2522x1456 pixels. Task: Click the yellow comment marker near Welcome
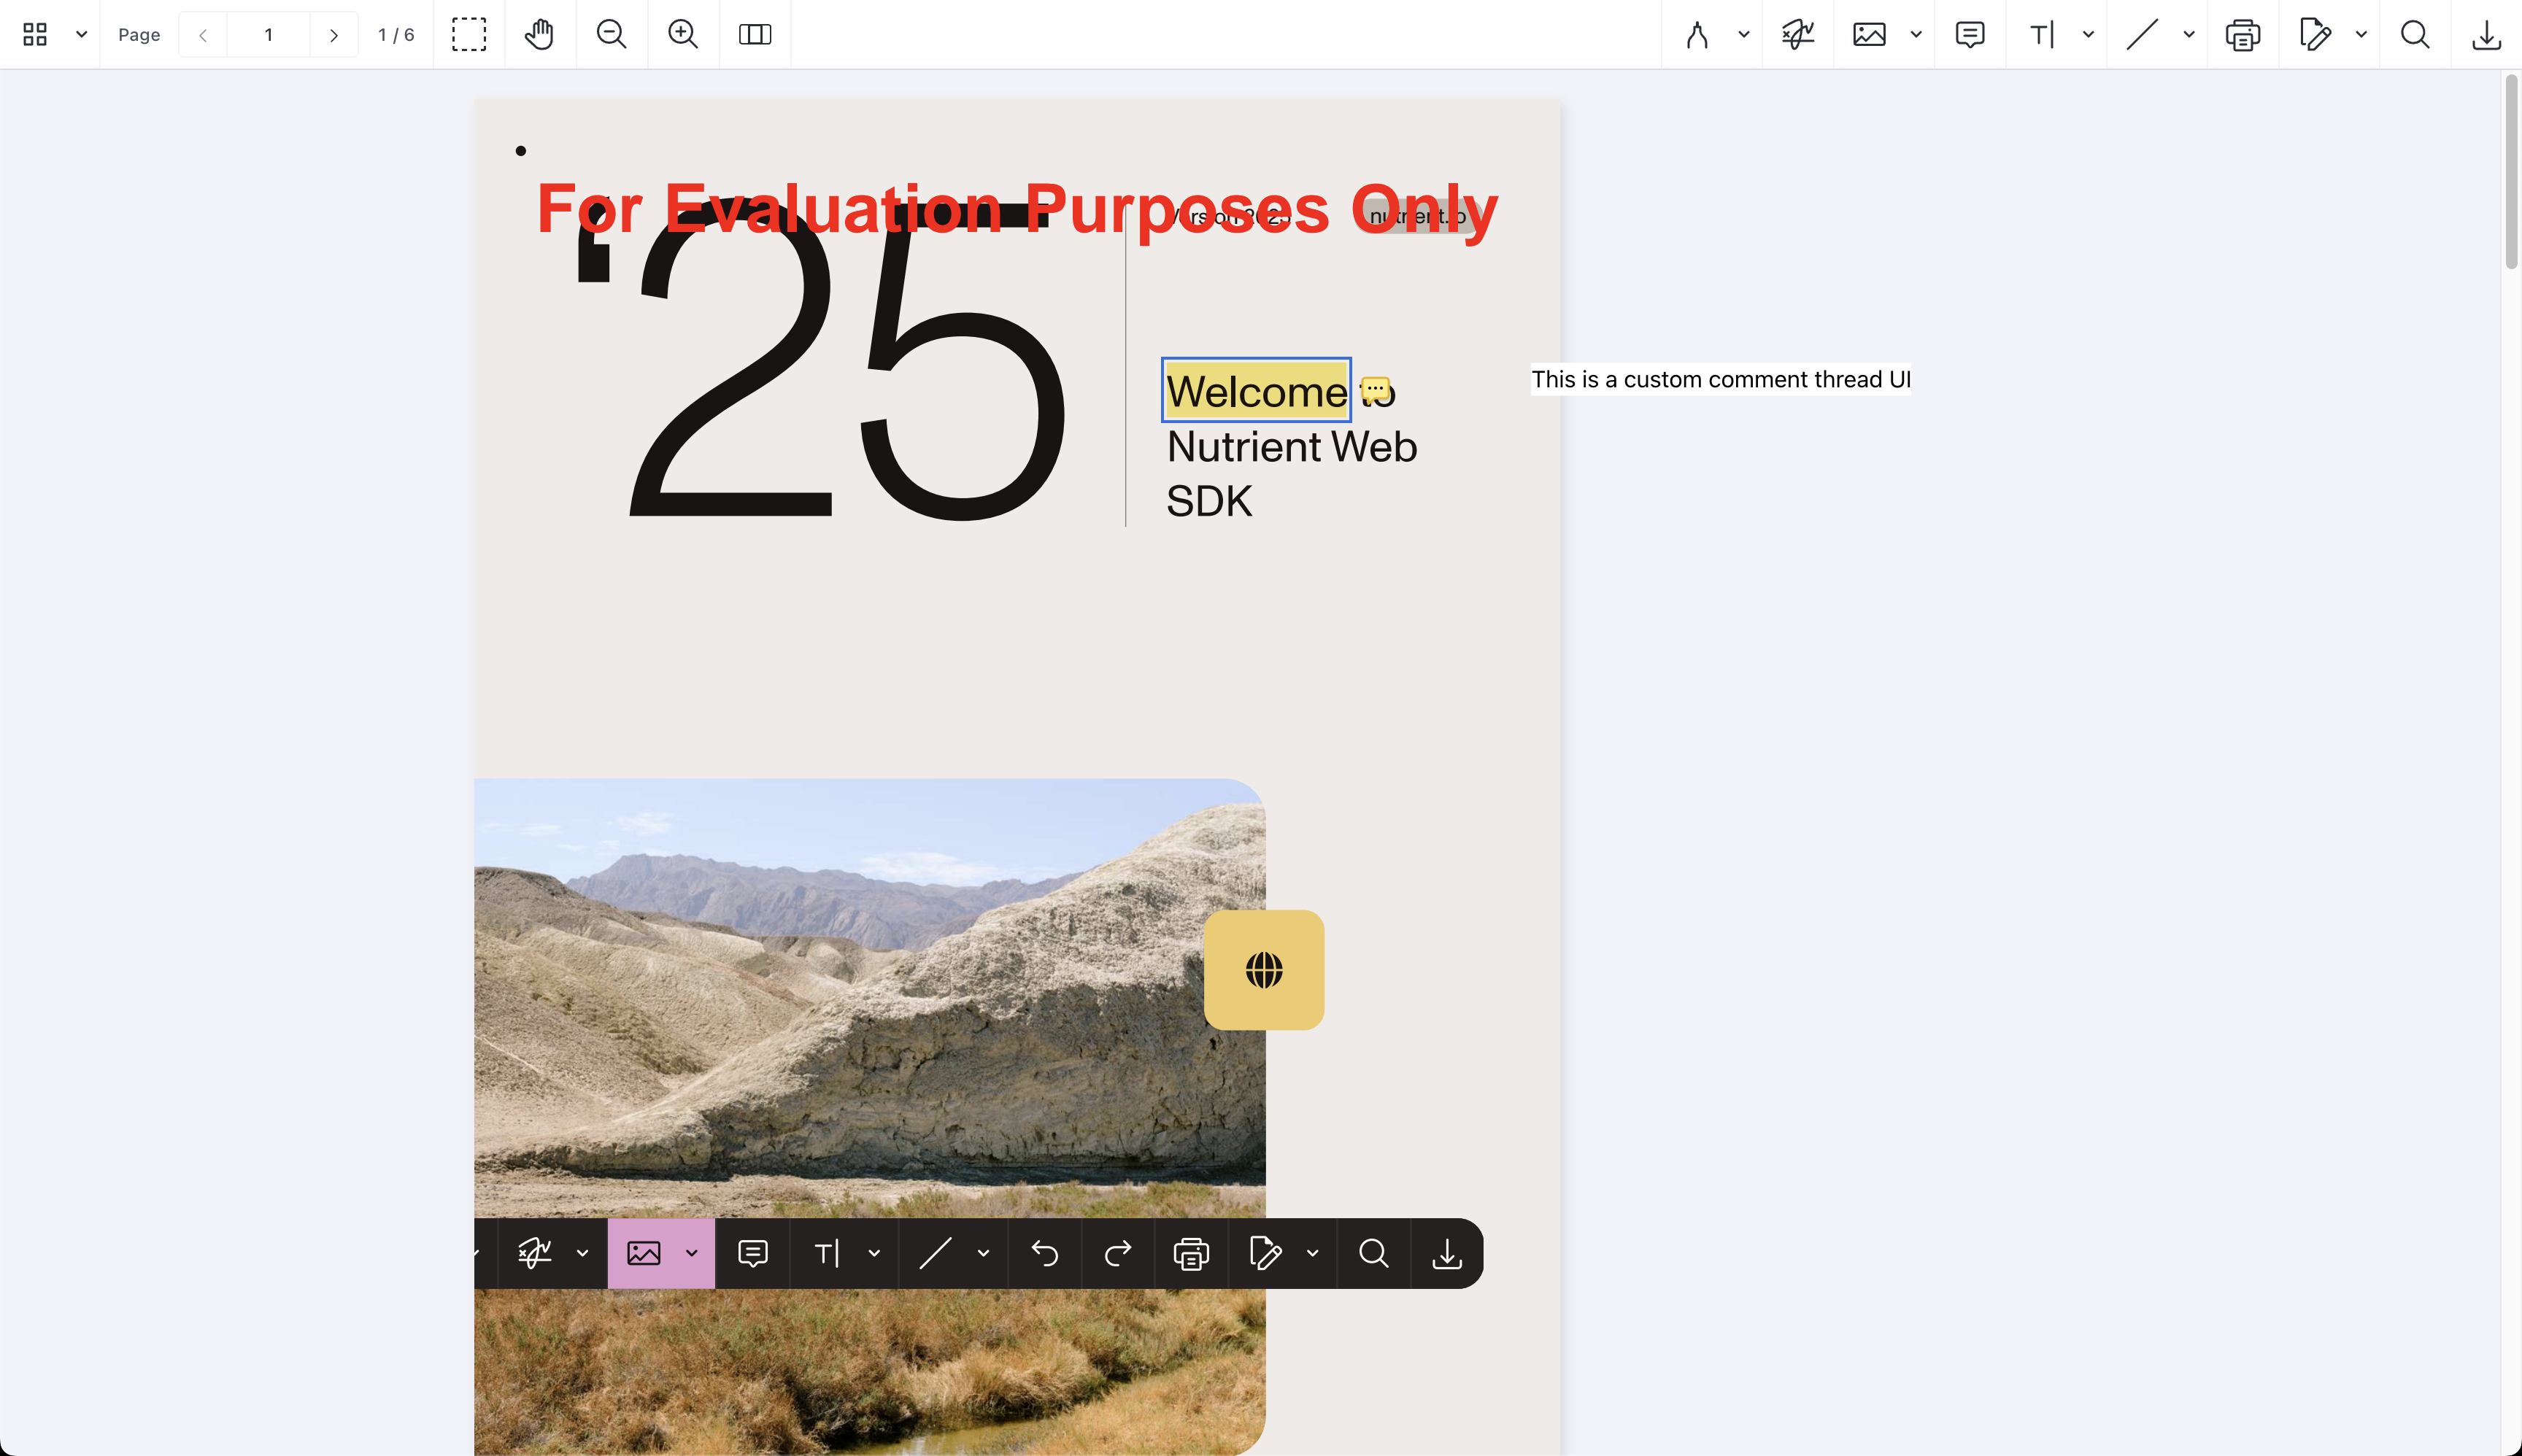click(1376, 388)
